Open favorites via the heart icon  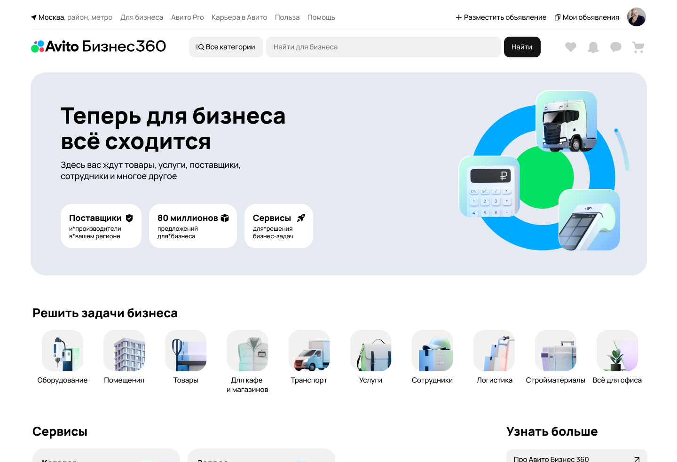coord(570,47)
